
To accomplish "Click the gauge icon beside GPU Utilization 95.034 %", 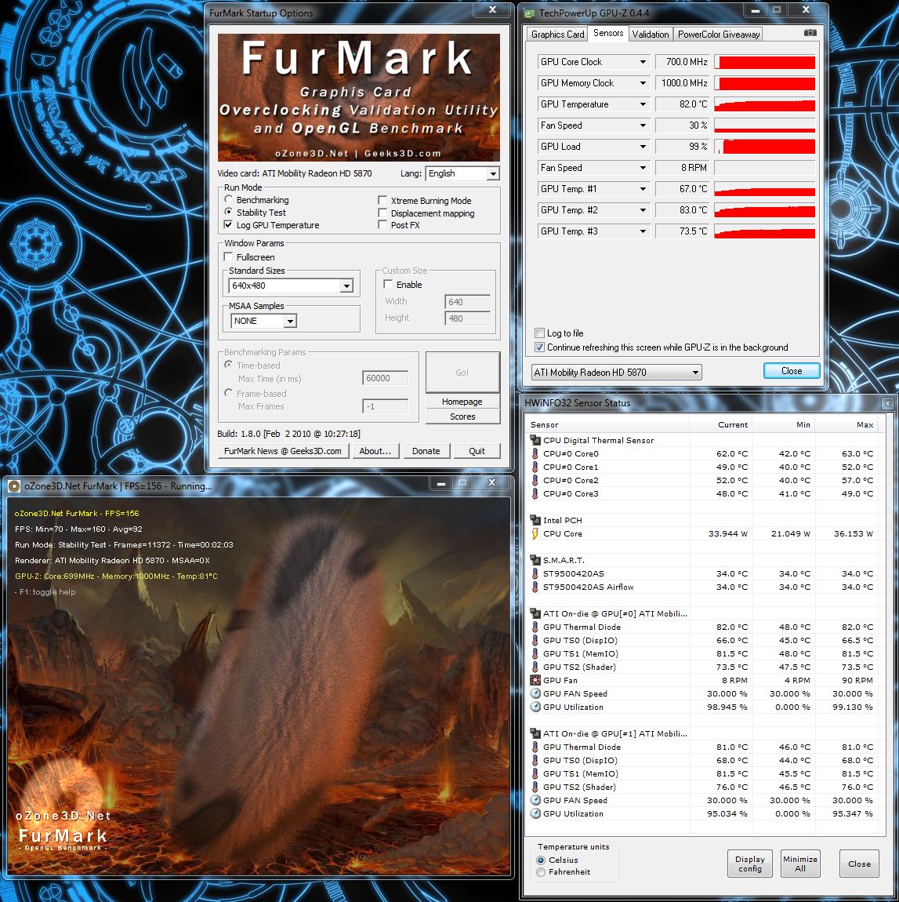I will point(535,813).
